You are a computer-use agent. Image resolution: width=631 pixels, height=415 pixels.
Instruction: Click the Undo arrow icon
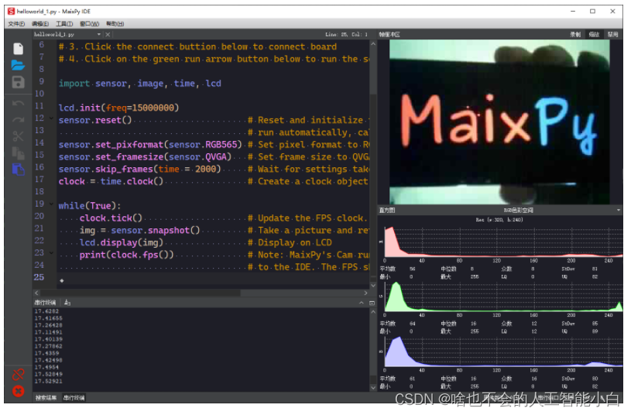18,104
